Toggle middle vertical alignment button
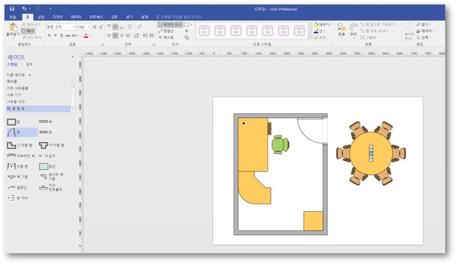 pos(115,27)
